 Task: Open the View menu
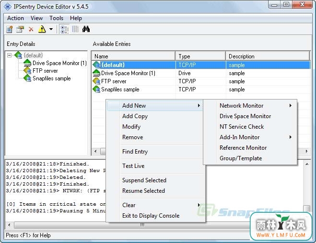point(36,18)
